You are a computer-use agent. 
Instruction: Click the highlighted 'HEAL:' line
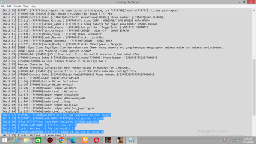click(x=50, y=122)
